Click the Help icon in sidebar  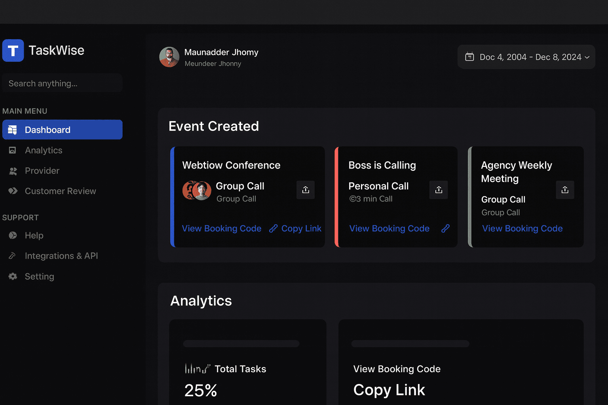(13, 235)
